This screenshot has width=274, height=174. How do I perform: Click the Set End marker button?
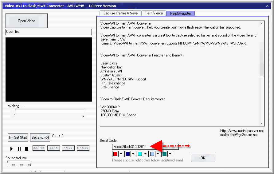(x=40, y=137)
